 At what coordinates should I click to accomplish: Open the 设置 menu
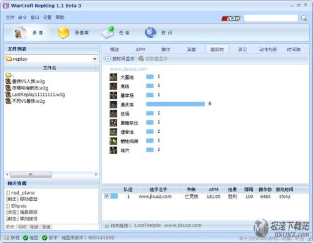click(x=48, y=18)
